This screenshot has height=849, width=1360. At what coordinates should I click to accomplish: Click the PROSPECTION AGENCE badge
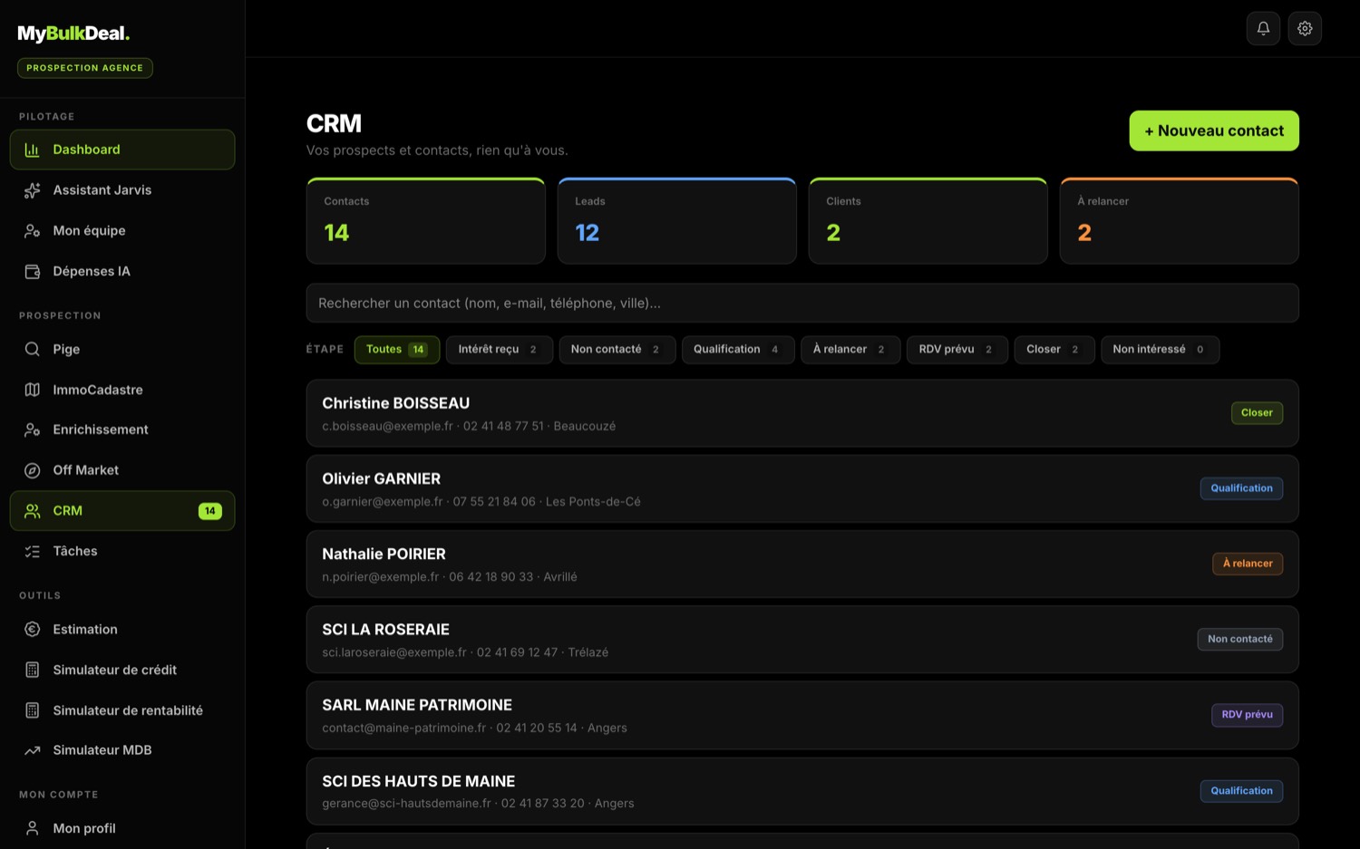pos(85,68)
